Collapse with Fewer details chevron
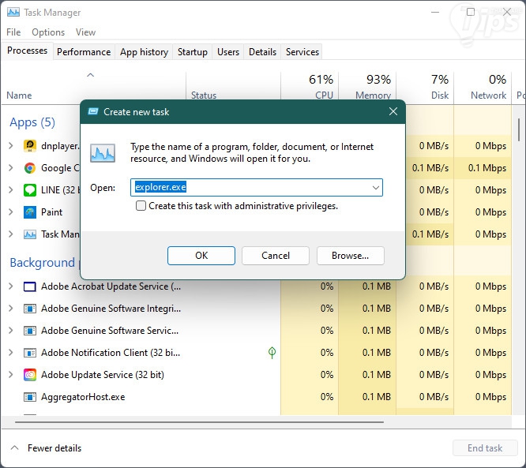This screenshot has height=468, width=526. [x=15, y=448]
